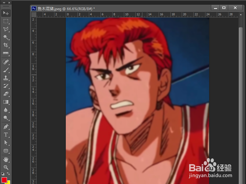The width and height of the screenshot is (246, 184).
Task: Select the Clone Stamp tool
Action: 6,78
